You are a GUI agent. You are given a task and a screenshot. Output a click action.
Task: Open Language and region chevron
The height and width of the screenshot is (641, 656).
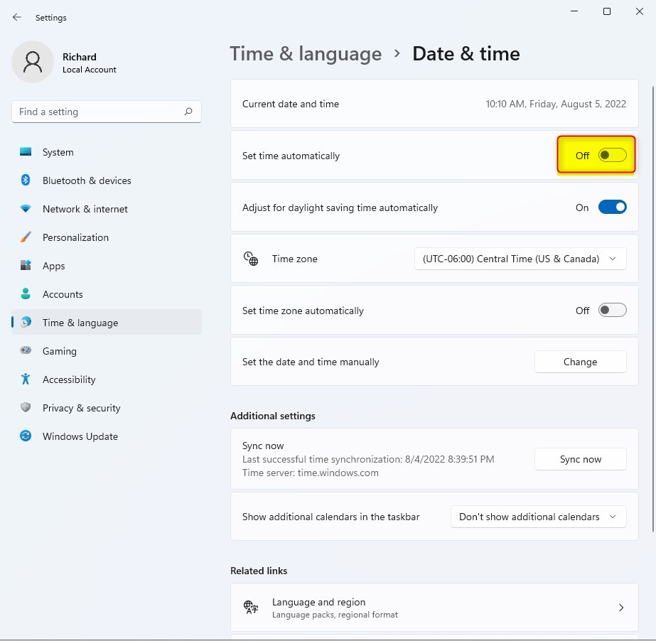(x=621, y=608)
